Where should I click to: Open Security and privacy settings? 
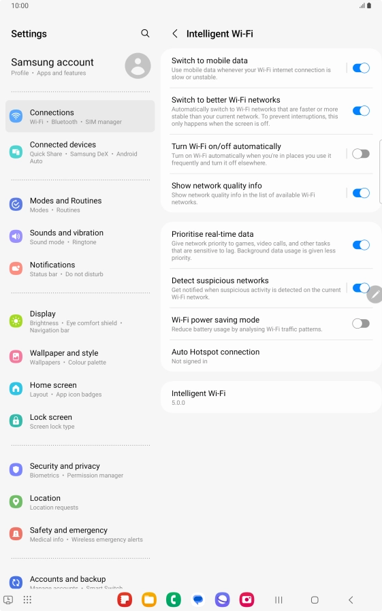tap(80, 470)
